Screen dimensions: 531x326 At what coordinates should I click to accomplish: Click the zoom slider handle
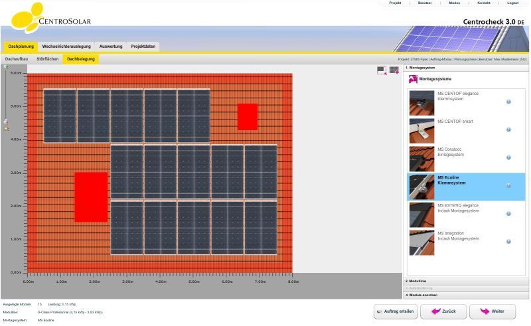(6, 121)
